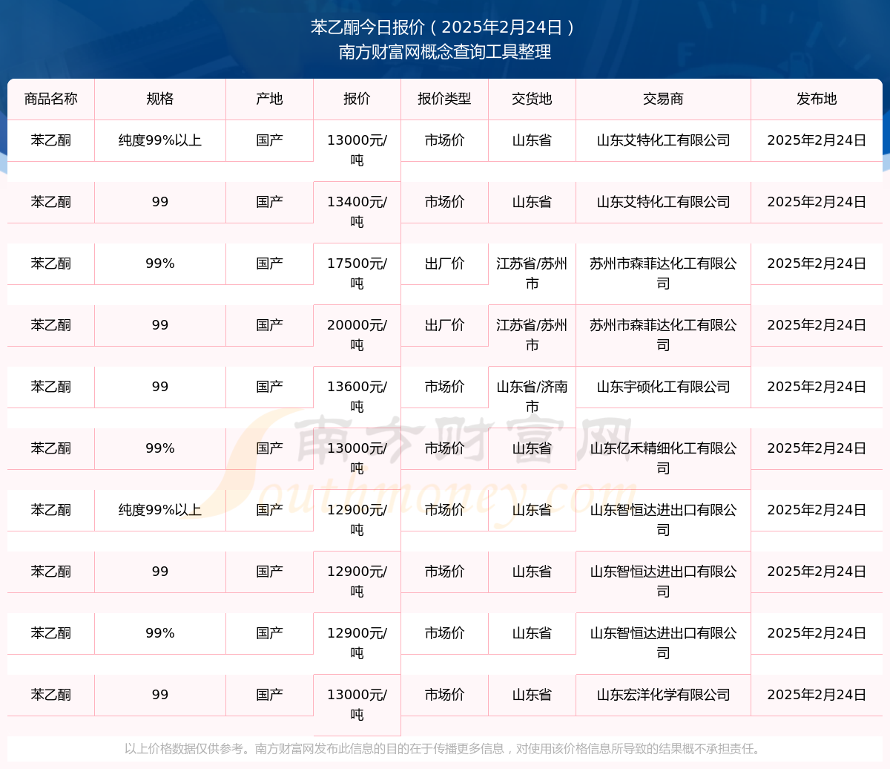Viewport: 890px width, 769px height.
Task: Click the 交易商 column header
Action: 663,99
